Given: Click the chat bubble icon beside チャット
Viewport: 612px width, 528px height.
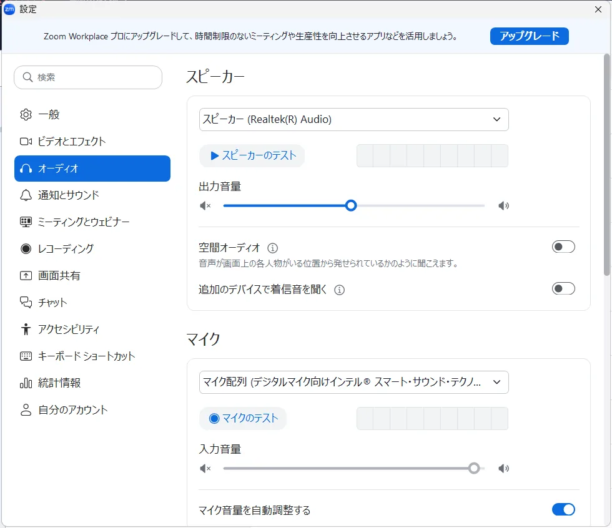Looking at the screenshot, I should pos(26,302).
